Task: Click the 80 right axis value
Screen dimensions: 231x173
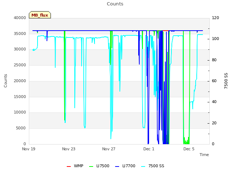Action: click(214, 60)
